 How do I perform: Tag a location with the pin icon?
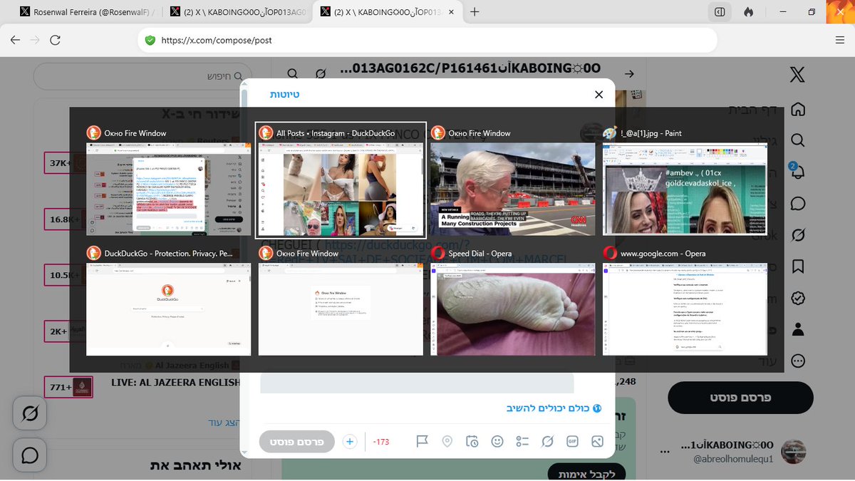coord(447,442)
